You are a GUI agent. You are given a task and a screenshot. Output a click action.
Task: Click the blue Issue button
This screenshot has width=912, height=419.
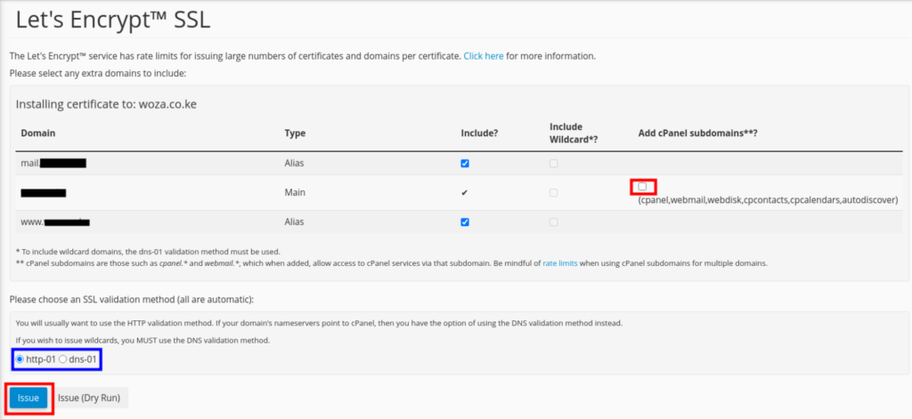pyautogui.click(x=28, y=398)
